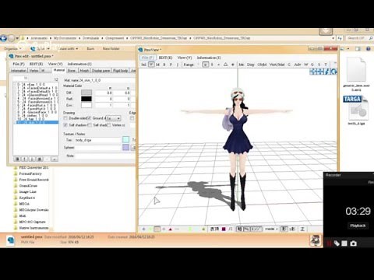Viewport: 374px width, 280px height.
Task: Click the 正 icon in PmxView bottom toolbar
Action: (302, 229)
